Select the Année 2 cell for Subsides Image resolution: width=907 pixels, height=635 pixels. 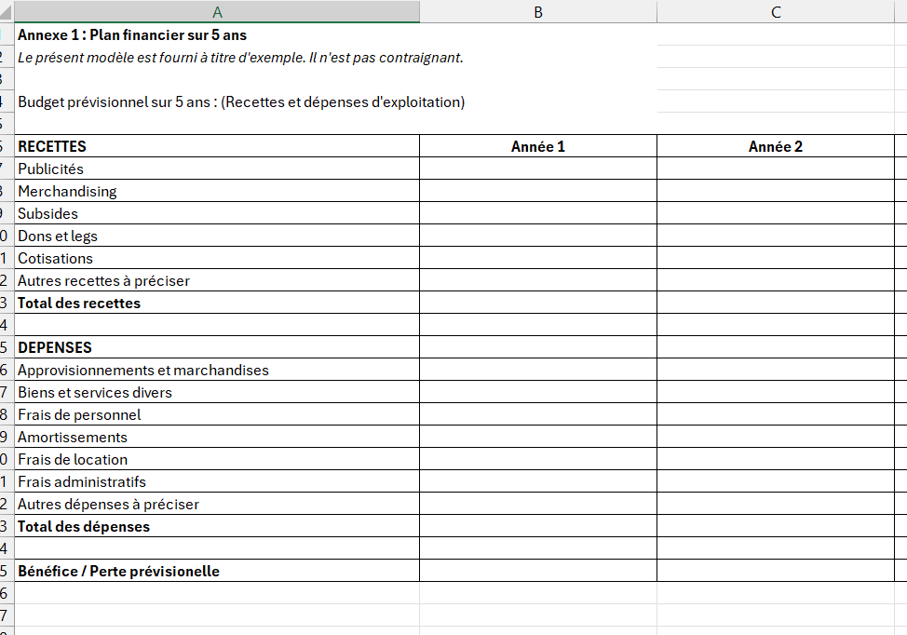[x=776, y=213]
